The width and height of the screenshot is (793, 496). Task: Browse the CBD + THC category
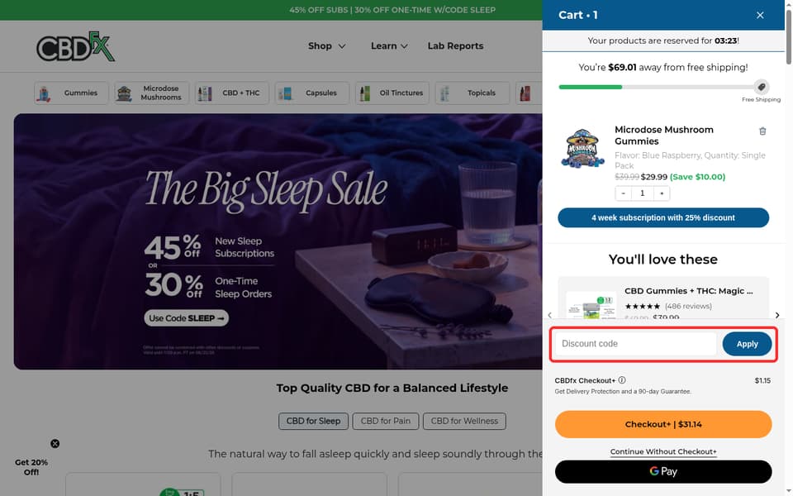pos(232,93)
